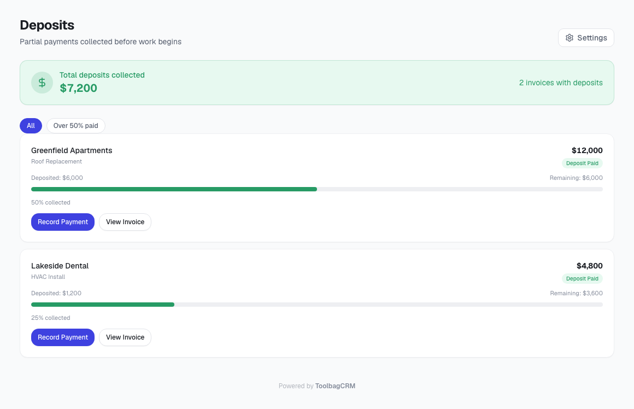Click the $7,200 total deposits amount

[x=79, y=88]
